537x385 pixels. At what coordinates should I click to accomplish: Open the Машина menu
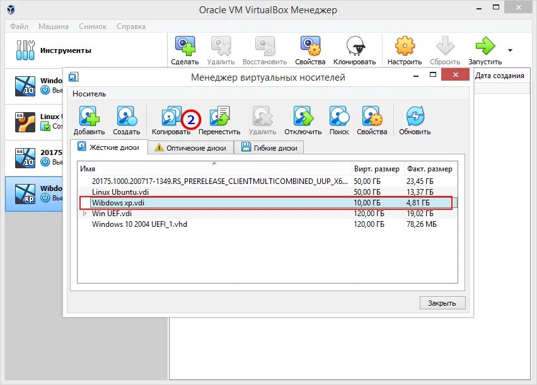tap(54, 26)
